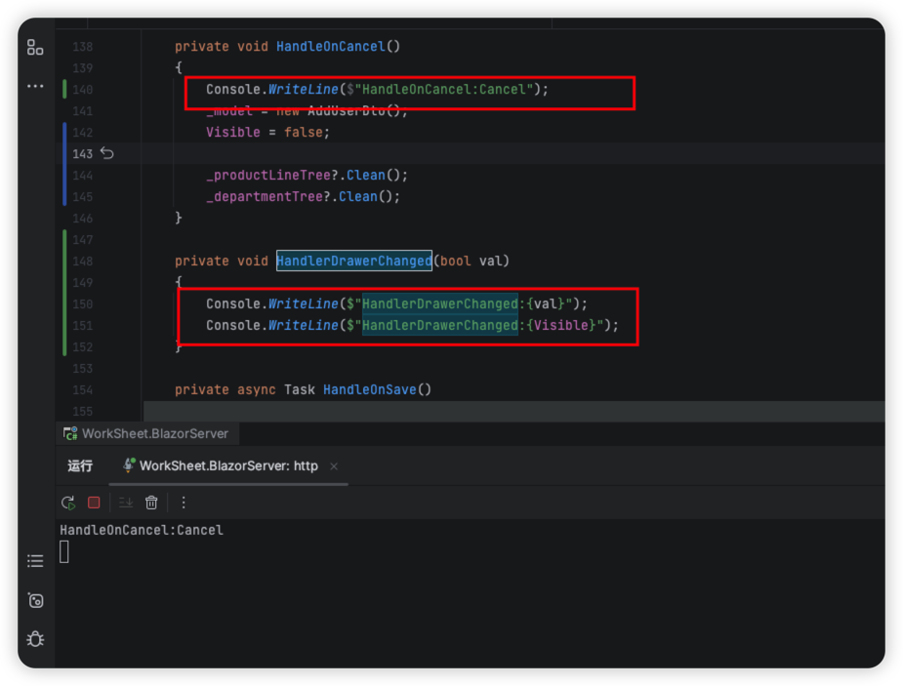Click the C# icon on WorkSheet.BlazorServer tab
This screenshot has width=903, height=686.
pos(69,433)
